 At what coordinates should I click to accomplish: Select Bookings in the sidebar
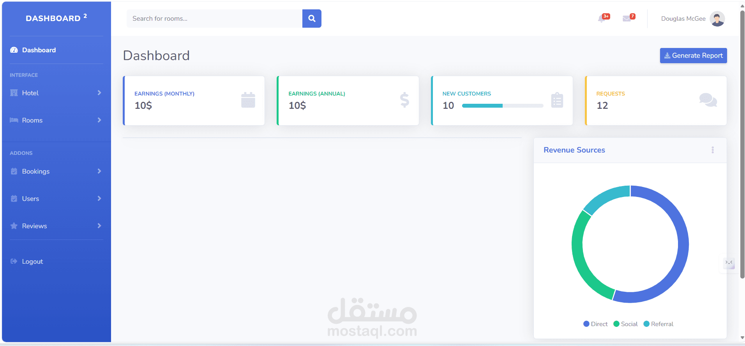(56, 171)
